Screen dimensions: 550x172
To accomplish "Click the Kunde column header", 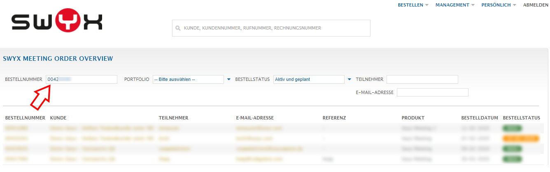I will [58, 118].
